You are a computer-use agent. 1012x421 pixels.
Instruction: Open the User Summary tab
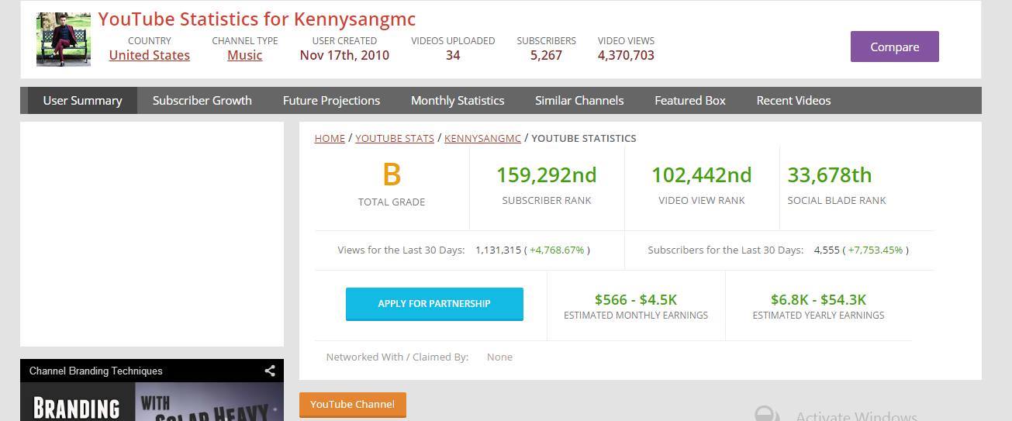tap(82, 101)
